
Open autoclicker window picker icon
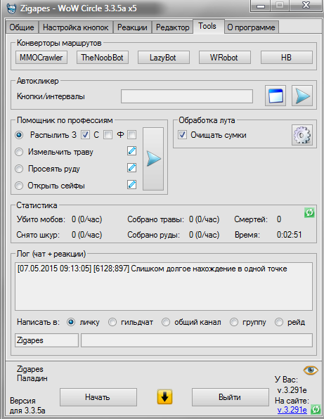276,96
